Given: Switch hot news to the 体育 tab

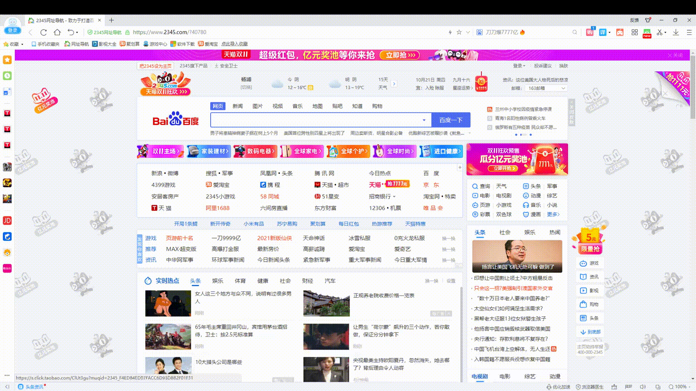Looking at the screenshot, I should pos(240,281).
